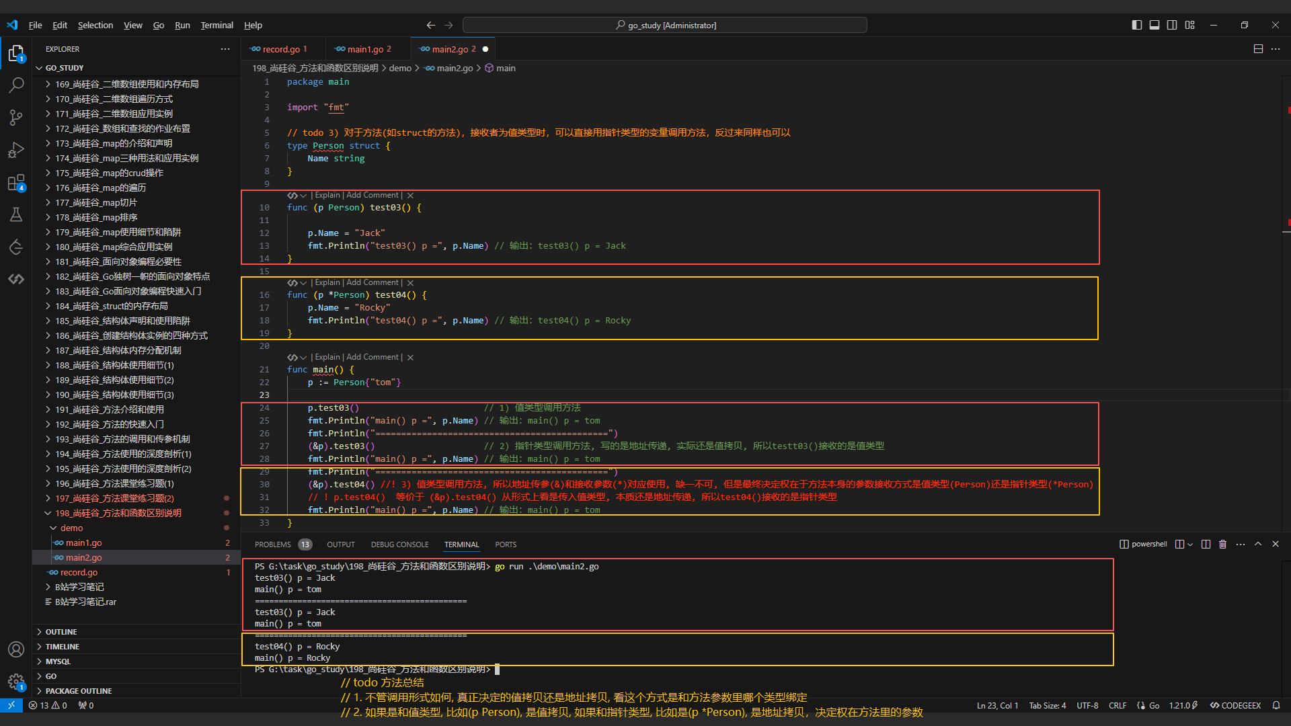Switch to the PROBLEMS tab
The image size is (1291, 726).
(272, 544)
